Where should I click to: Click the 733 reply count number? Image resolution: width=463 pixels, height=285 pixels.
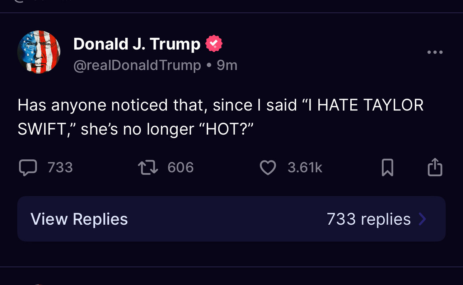pos(60,168)
